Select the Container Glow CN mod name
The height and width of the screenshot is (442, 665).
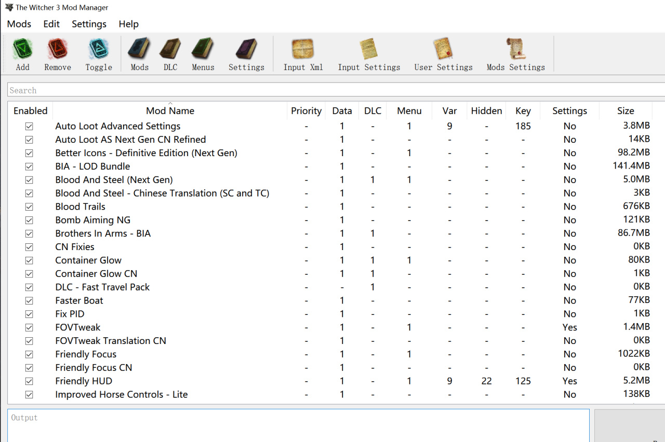(x=96, y=273)
